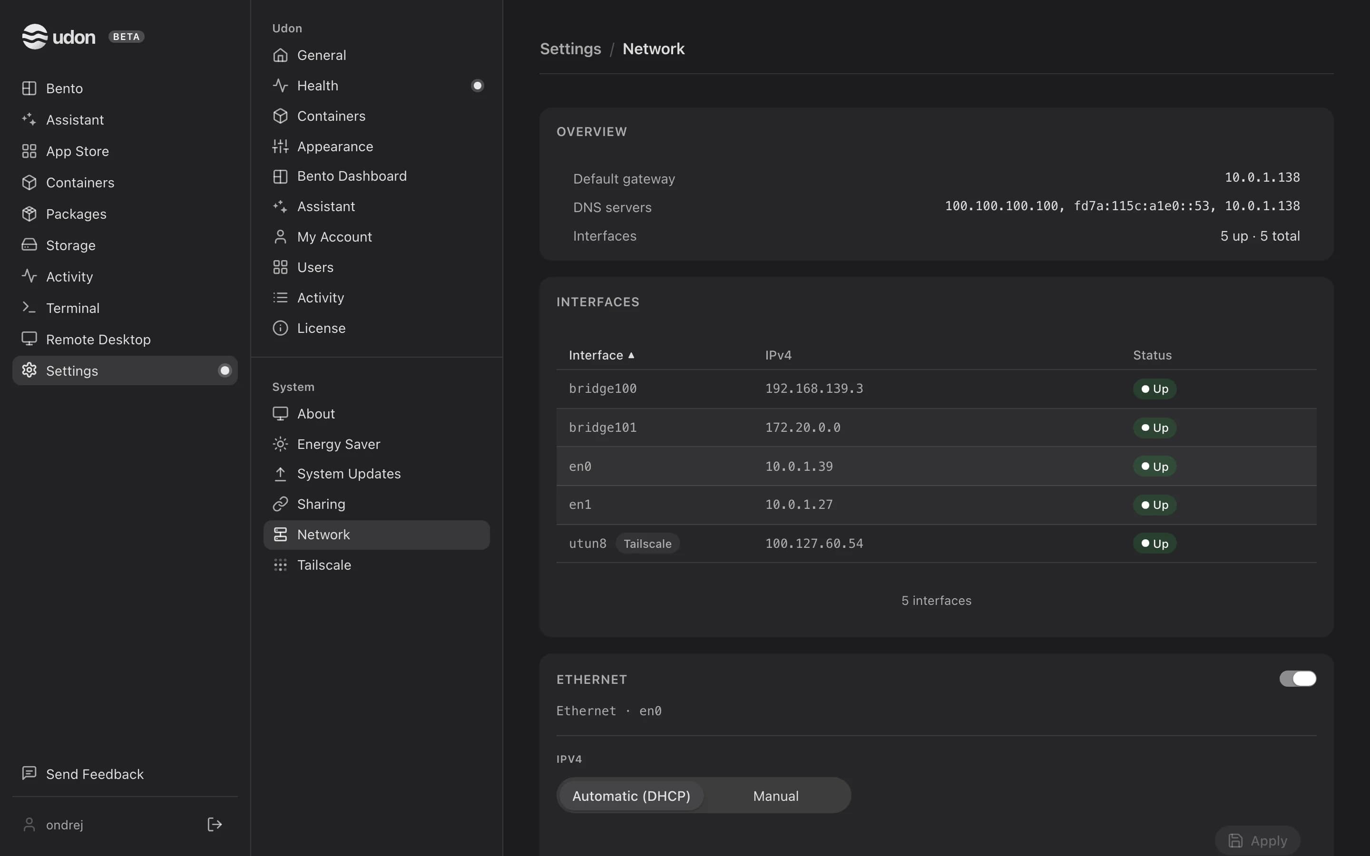Click the Remote Desktop monitor icon

tap(29, 339)
